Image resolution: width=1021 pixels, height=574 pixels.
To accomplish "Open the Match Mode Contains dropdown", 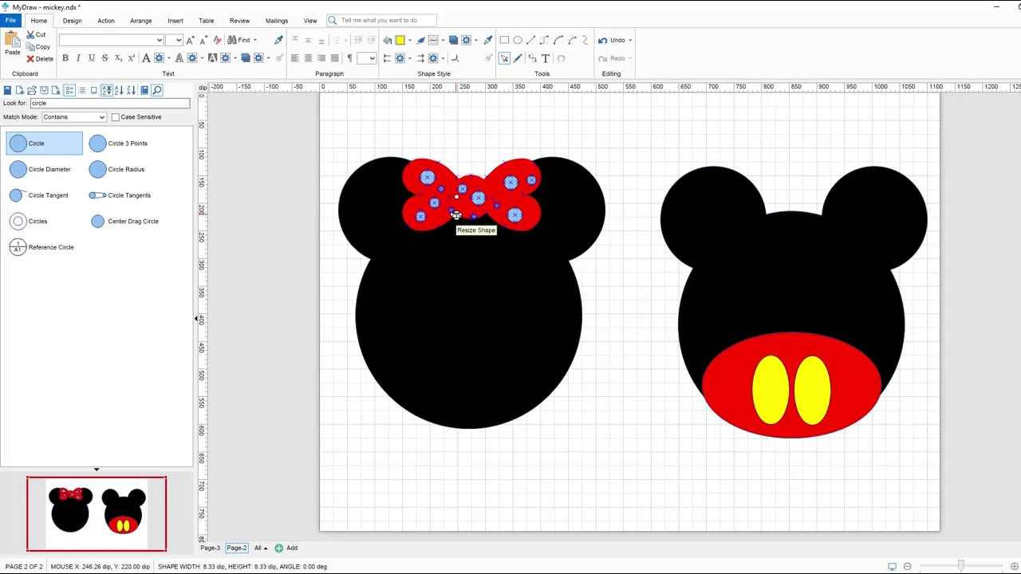I will coord(74,117).
